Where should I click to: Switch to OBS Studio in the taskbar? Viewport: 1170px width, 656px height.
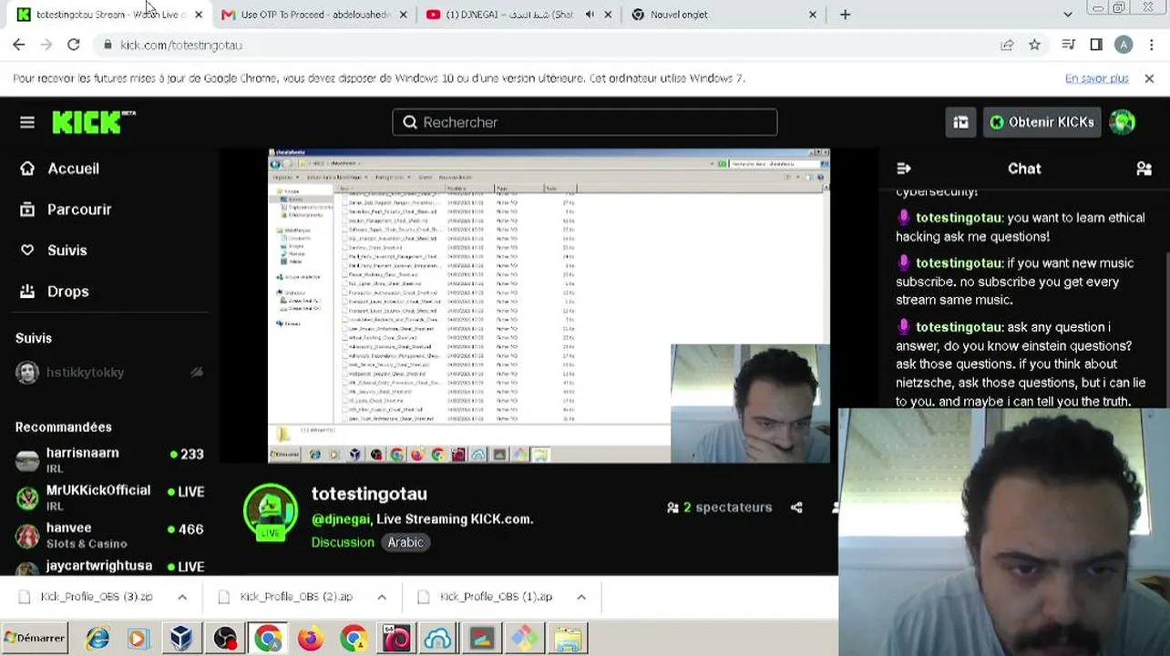[224, 639]
